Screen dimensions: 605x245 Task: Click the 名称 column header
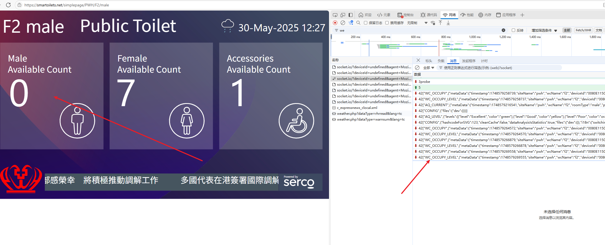click(x=335, y=60)
